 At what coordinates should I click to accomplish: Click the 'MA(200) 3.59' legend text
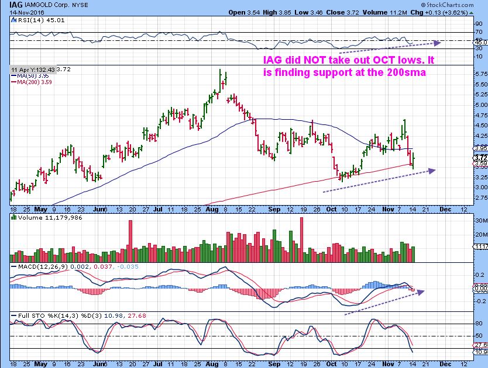point(35,82)
